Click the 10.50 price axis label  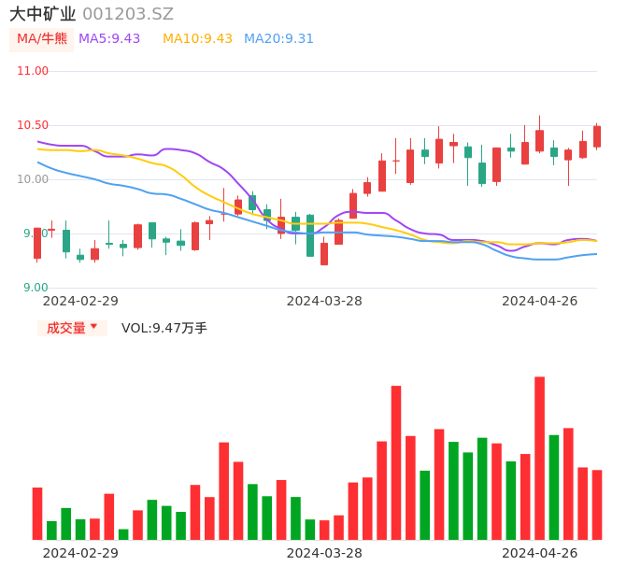pos(33,125)
